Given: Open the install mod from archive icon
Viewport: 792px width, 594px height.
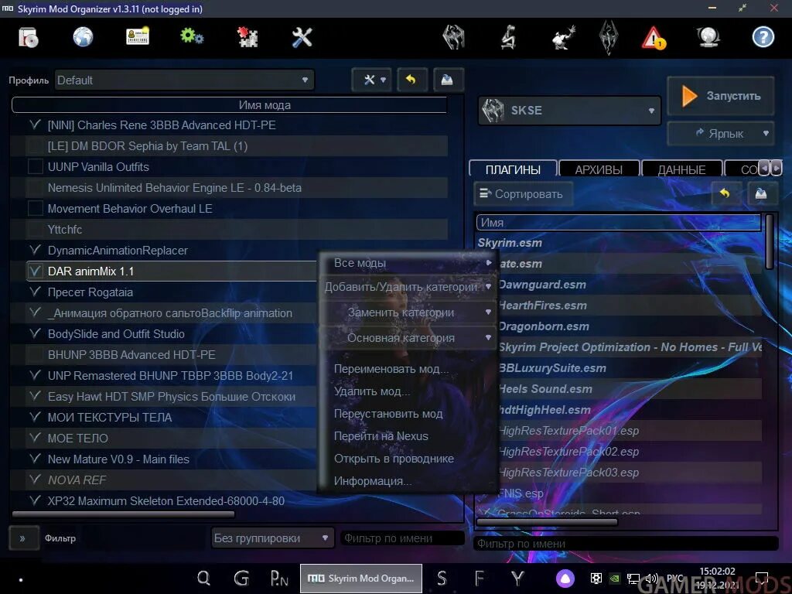Looking at the screenshot, I should [x=29, y=37].
